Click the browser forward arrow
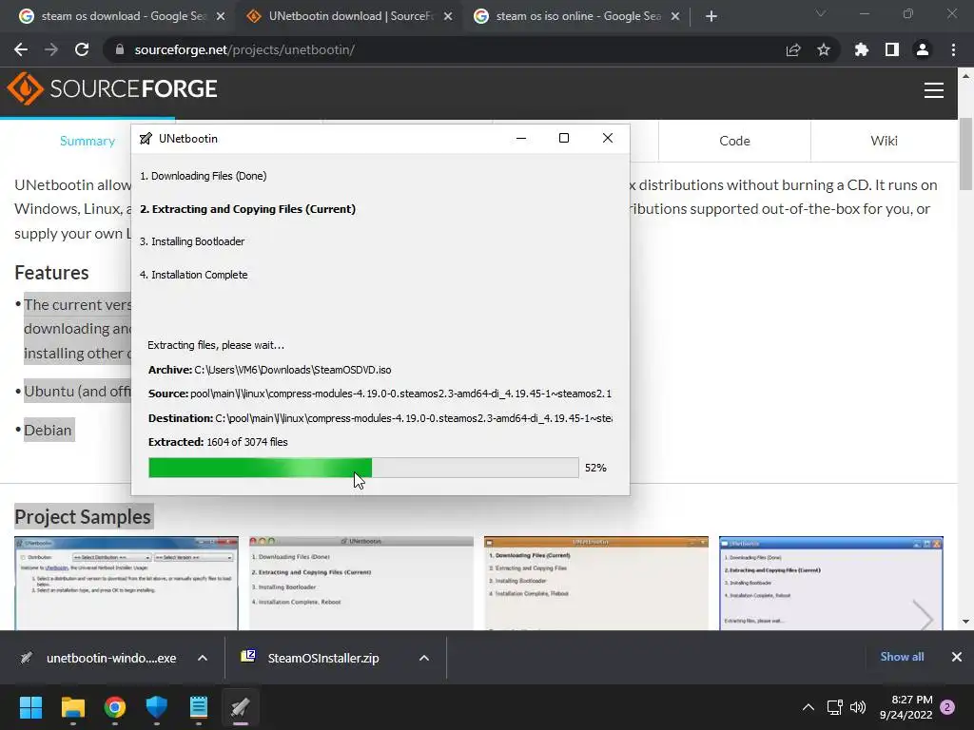The height and width of the screenshot is (730, 974). pos(51,49)
